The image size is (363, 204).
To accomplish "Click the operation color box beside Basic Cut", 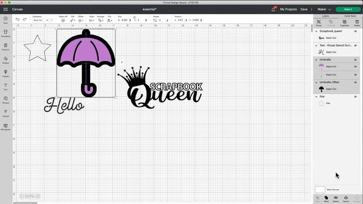I will tap(52, 20).
